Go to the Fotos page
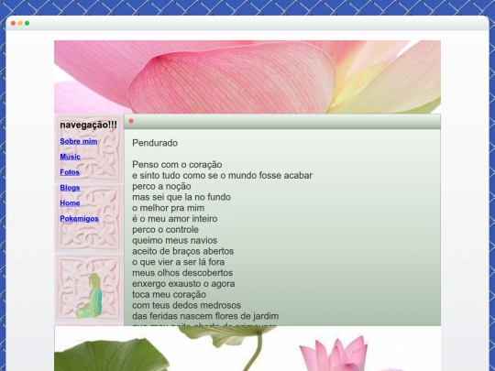Screen dimensions: 495x371 (70, 172)
